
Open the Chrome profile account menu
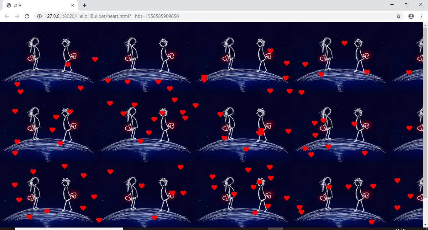pyautogui.click(x=411, y=16)
